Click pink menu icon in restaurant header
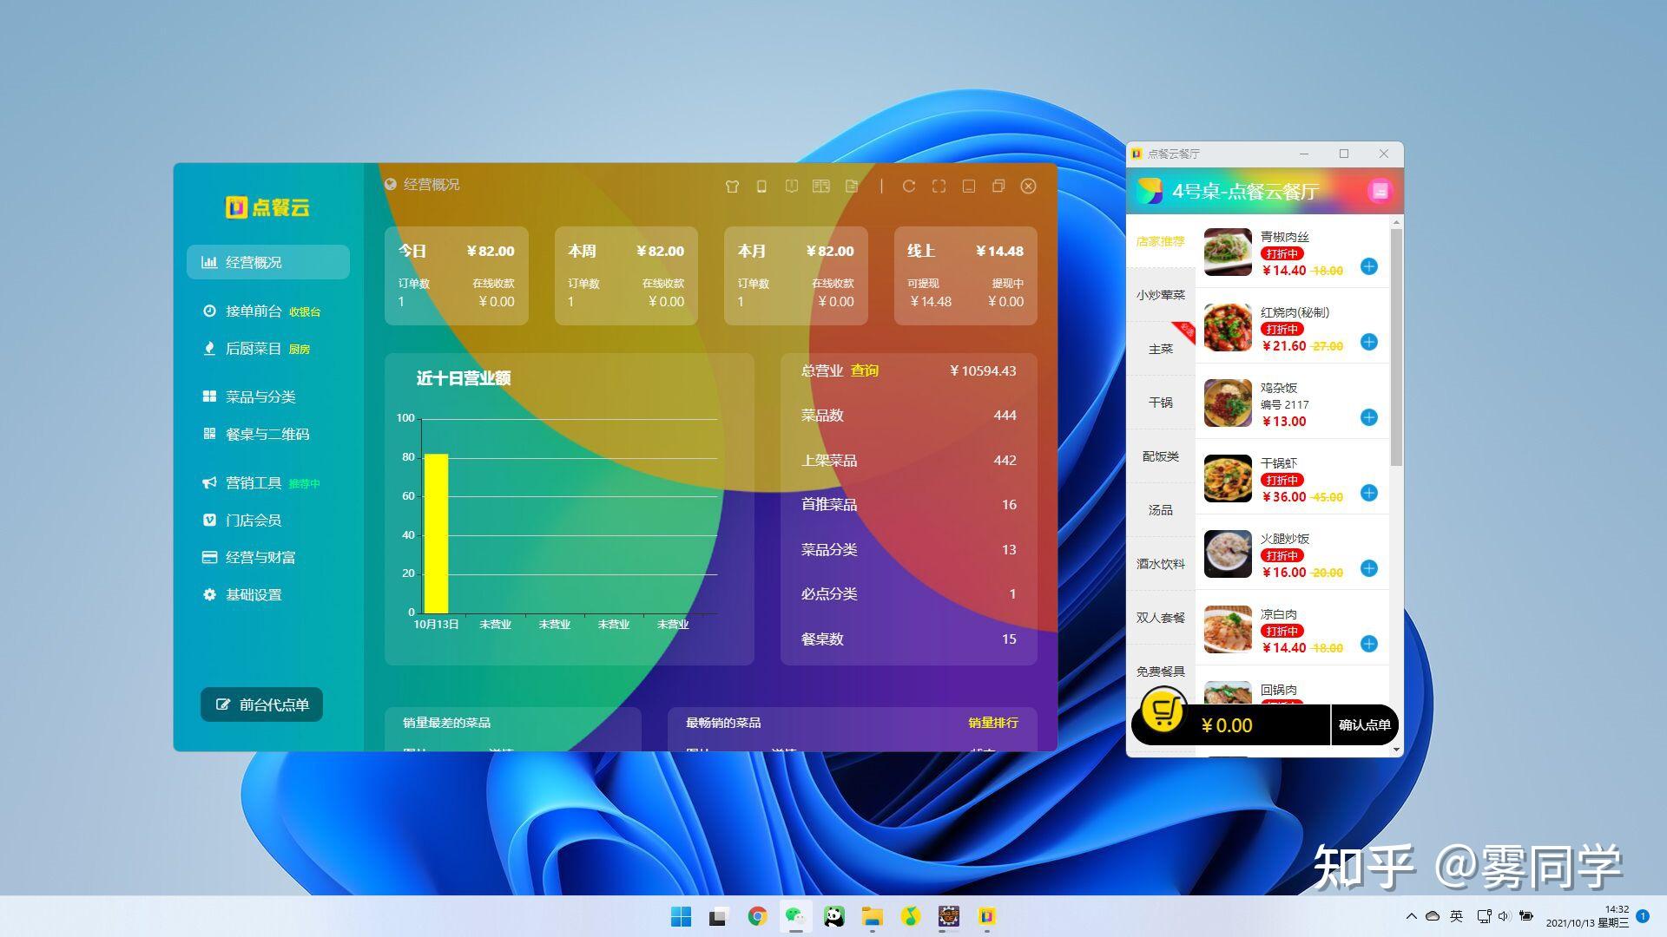This screenshot has width=1667, height=937. (x=1380, y=191)
